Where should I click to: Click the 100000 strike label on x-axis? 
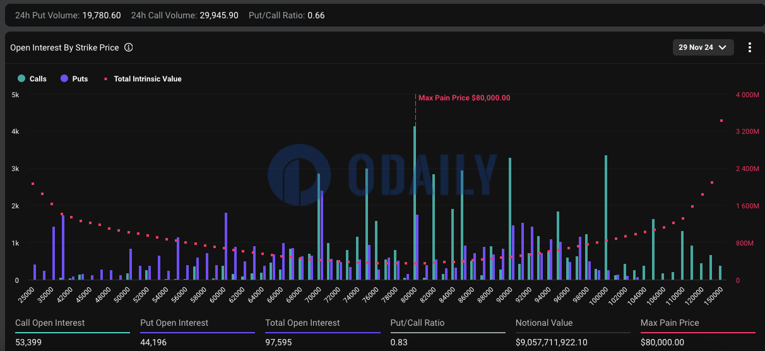[597, 295]
